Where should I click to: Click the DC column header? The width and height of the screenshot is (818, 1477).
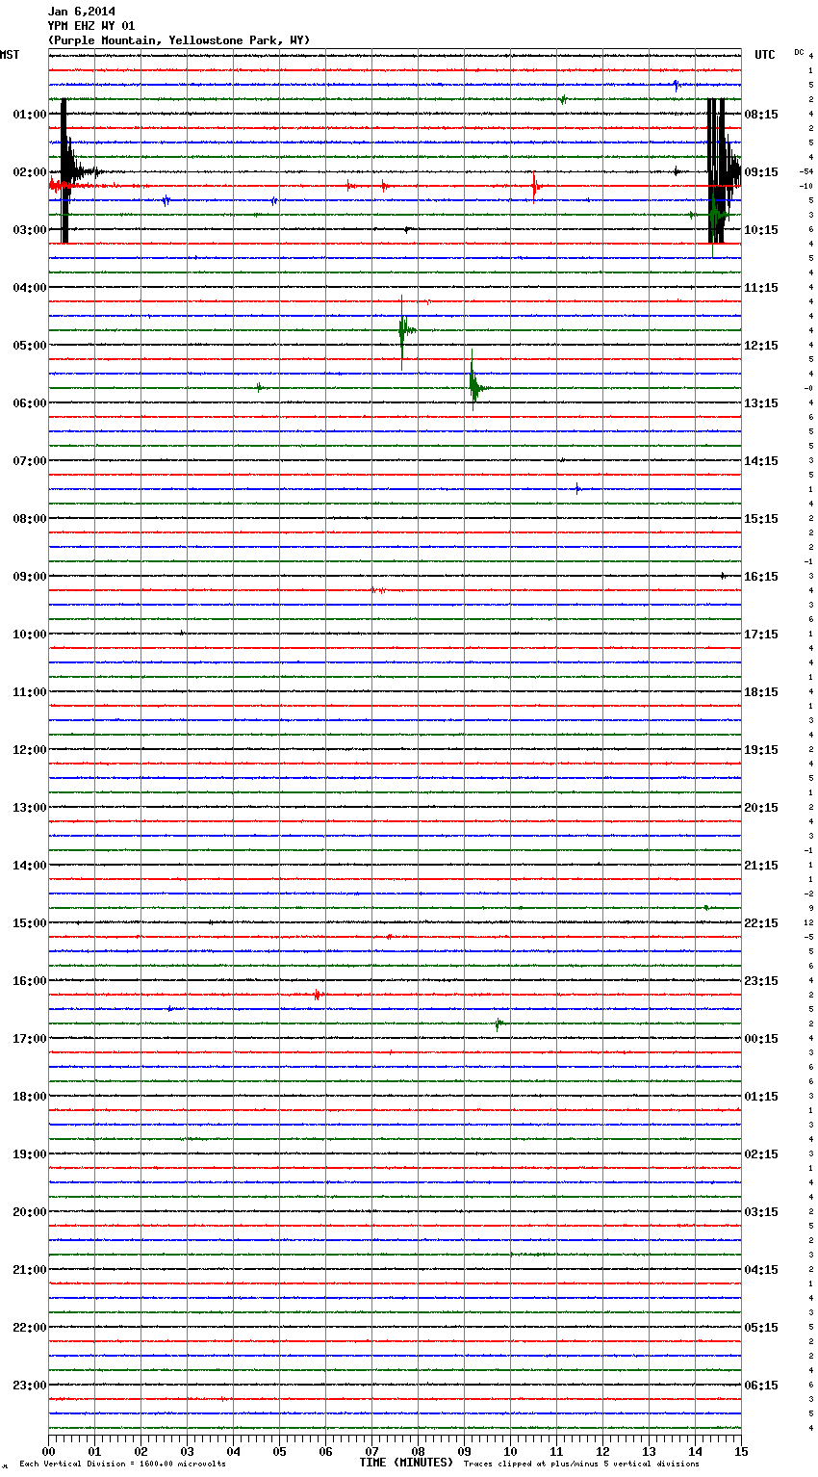799,51
